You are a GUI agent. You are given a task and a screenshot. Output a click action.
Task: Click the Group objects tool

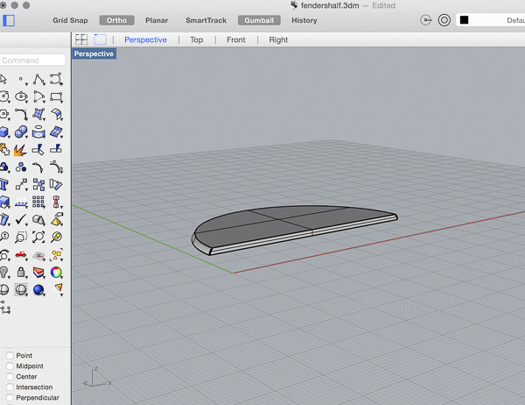point(4,167)
